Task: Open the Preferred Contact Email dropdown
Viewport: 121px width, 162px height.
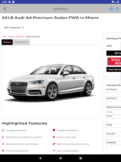Action: tap(114, 112)
